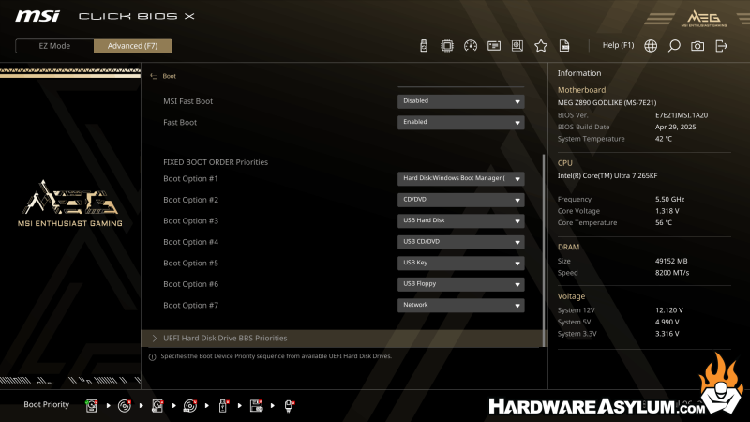
Task: Select the Boot Option #7 label
Action: tap(190, 306)
